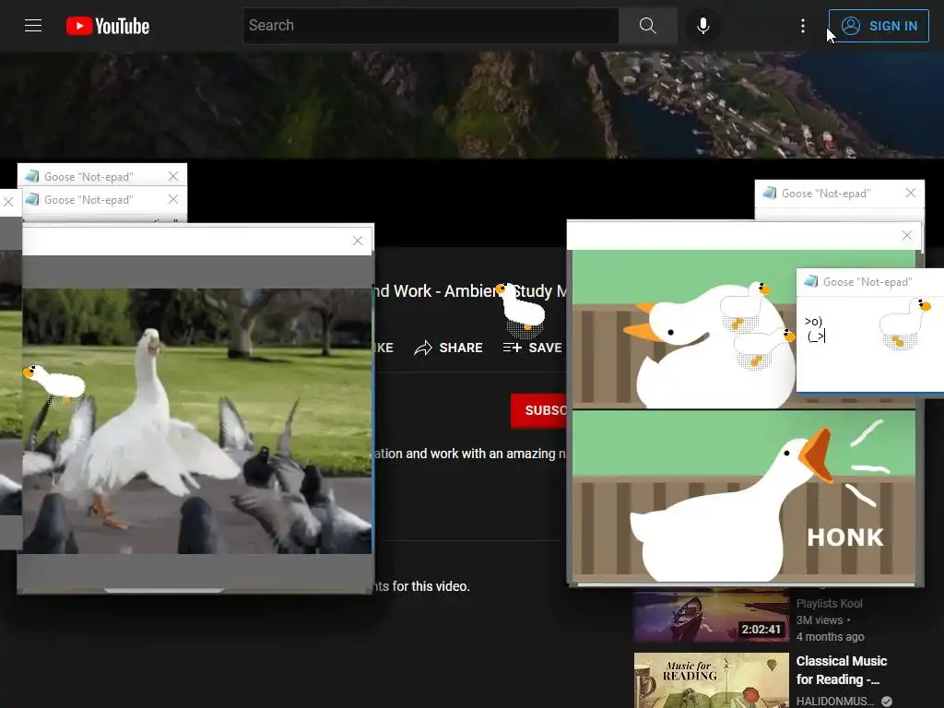This screenshot has height=708, width=944.
Task: Open the 2:02:41 video thumbnail
Action: point(711,615)
